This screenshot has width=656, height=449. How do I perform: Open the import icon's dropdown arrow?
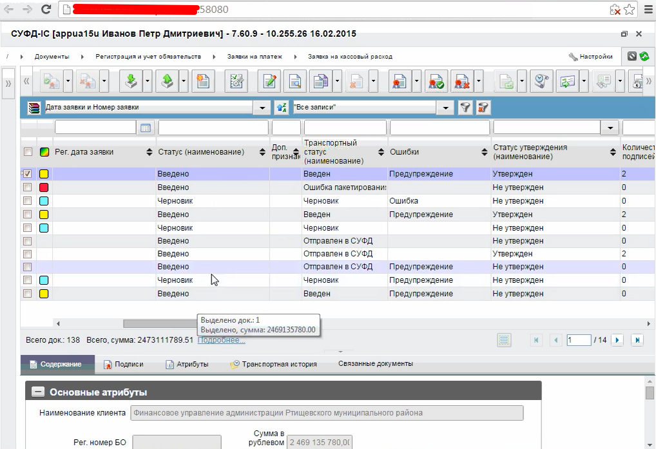tap(147, 81)
